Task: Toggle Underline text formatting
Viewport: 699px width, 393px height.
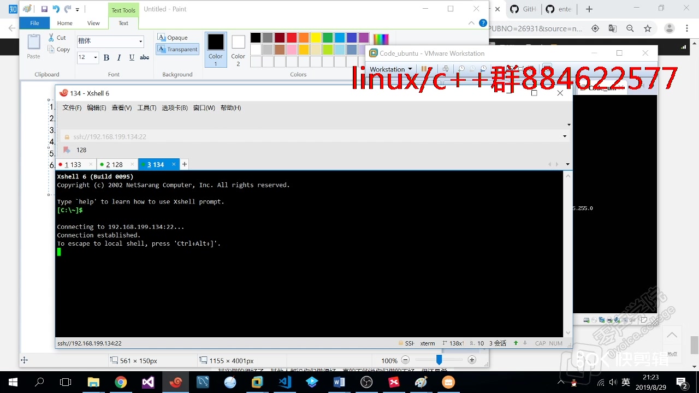Action: coord(132,57)
